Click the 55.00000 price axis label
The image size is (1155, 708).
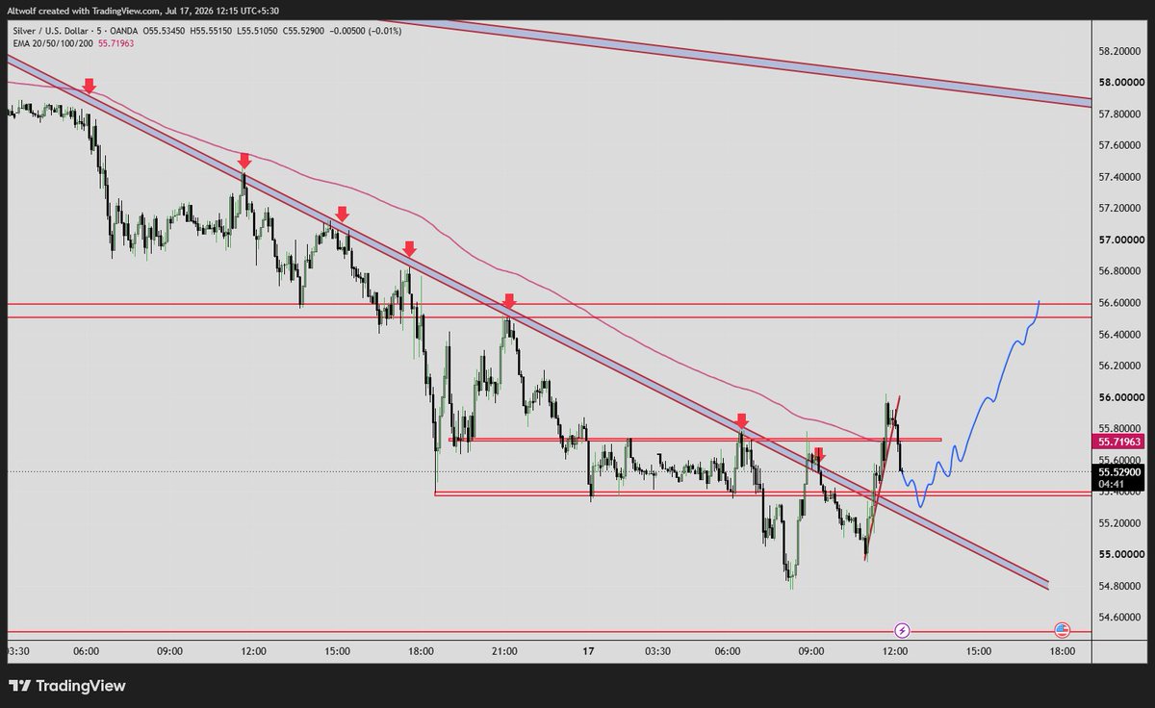1119,554
